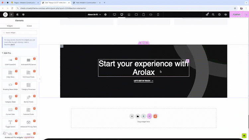Viewport: 249px width, 140px height.
Task: Open the Finder search icon
Action: pos(213,15)
